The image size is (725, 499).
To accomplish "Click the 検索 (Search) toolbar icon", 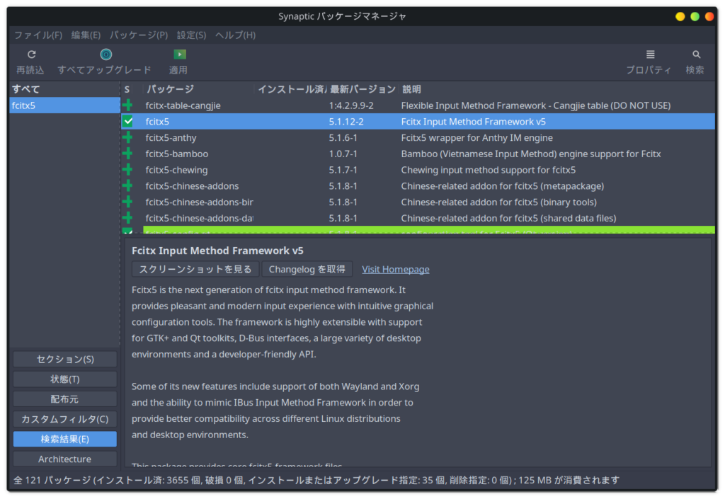I will (695, 54).
